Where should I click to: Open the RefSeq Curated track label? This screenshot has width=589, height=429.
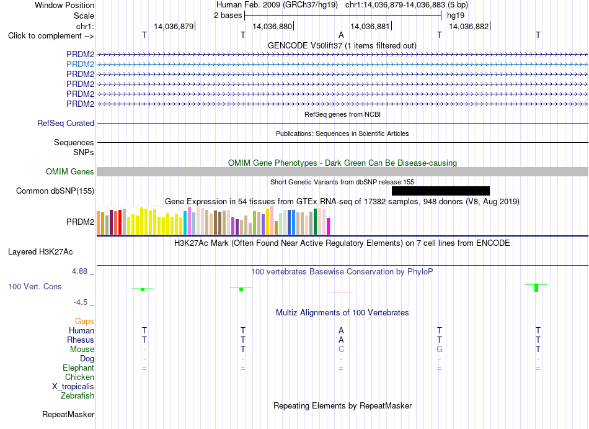[66, 124]
